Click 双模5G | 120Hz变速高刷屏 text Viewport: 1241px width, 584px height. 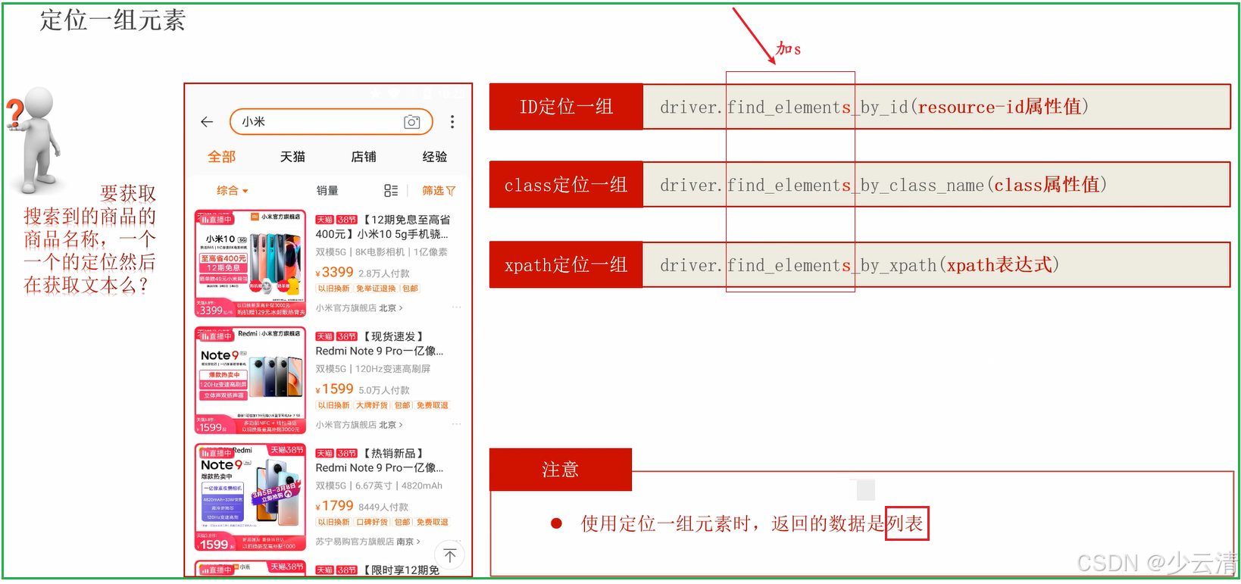pos(373,369)
